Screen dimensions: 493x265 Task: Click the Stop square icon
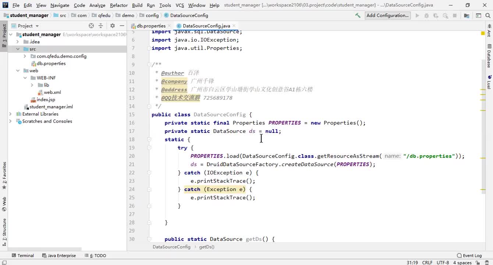pos(455,15)
